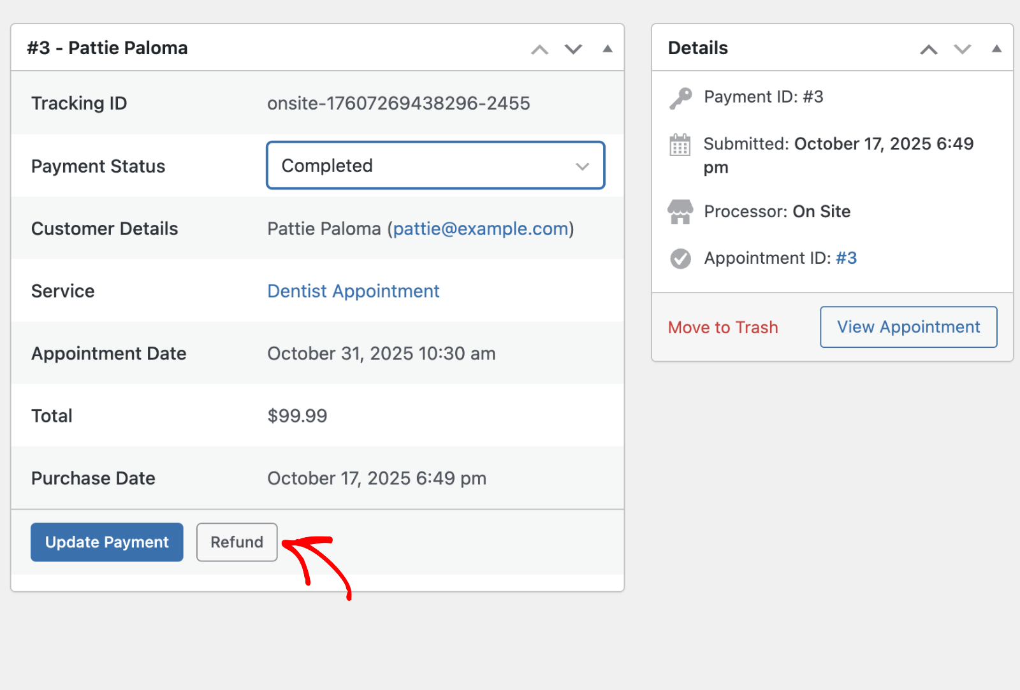The height and width of the screenshot is (690, 1020).
Task: Move the Details panel up
Action: point(929,50)
